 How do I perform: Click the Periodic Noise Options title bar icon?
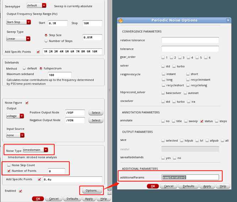pos(121,20)
